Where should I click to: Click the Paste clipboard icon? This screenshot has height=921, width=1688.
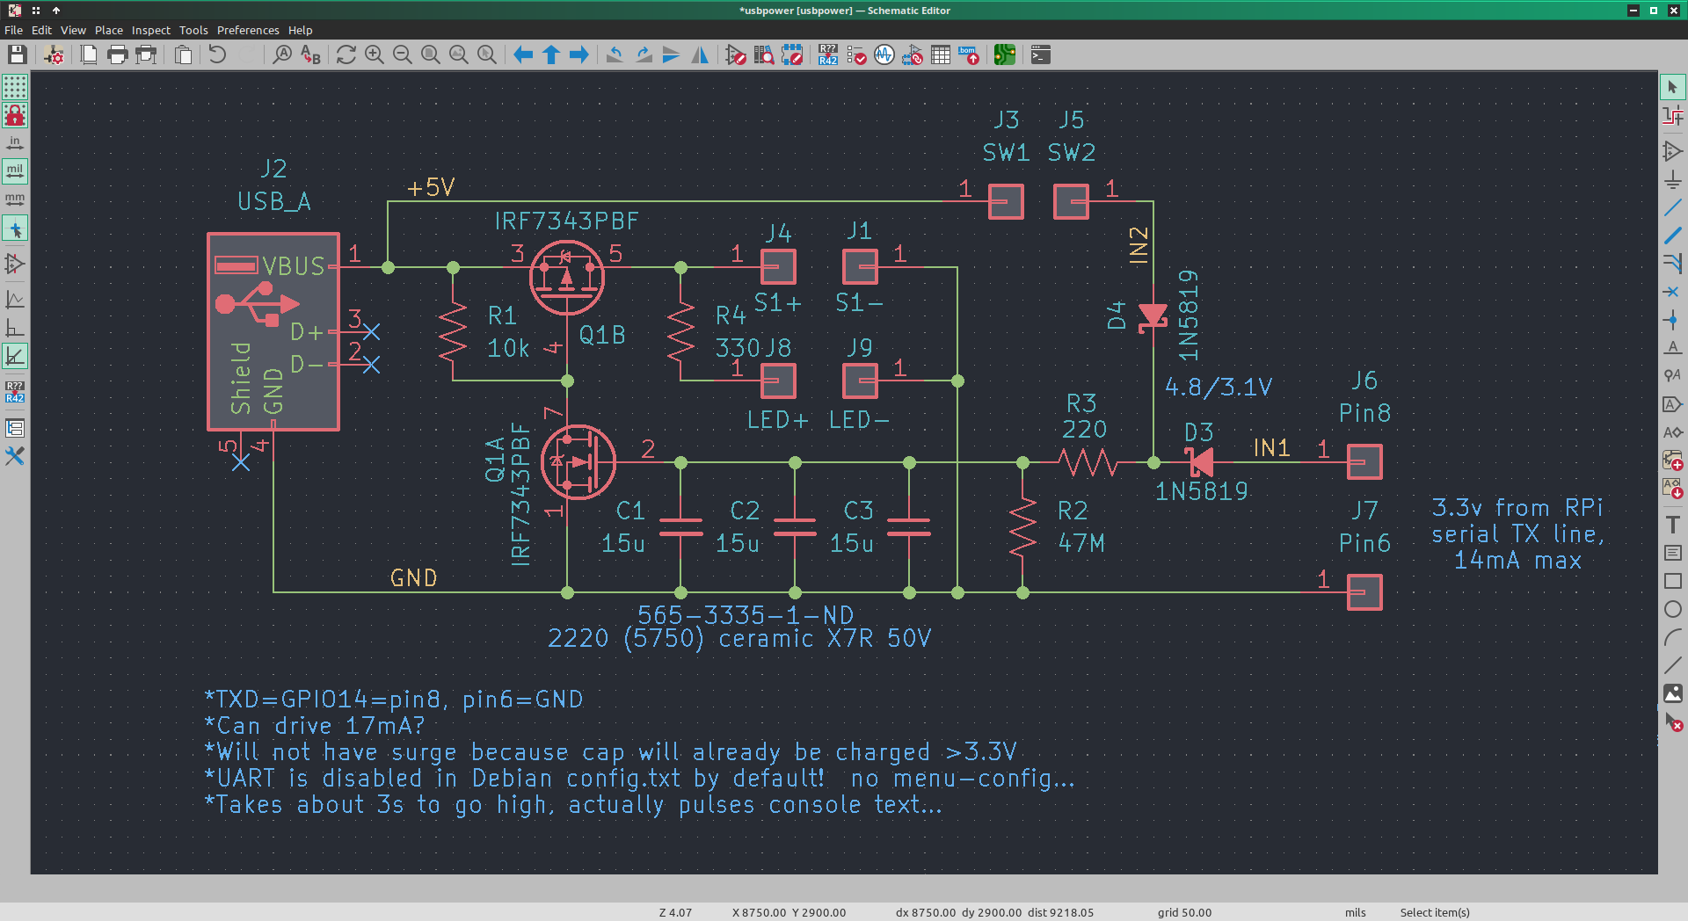point(184,54)
